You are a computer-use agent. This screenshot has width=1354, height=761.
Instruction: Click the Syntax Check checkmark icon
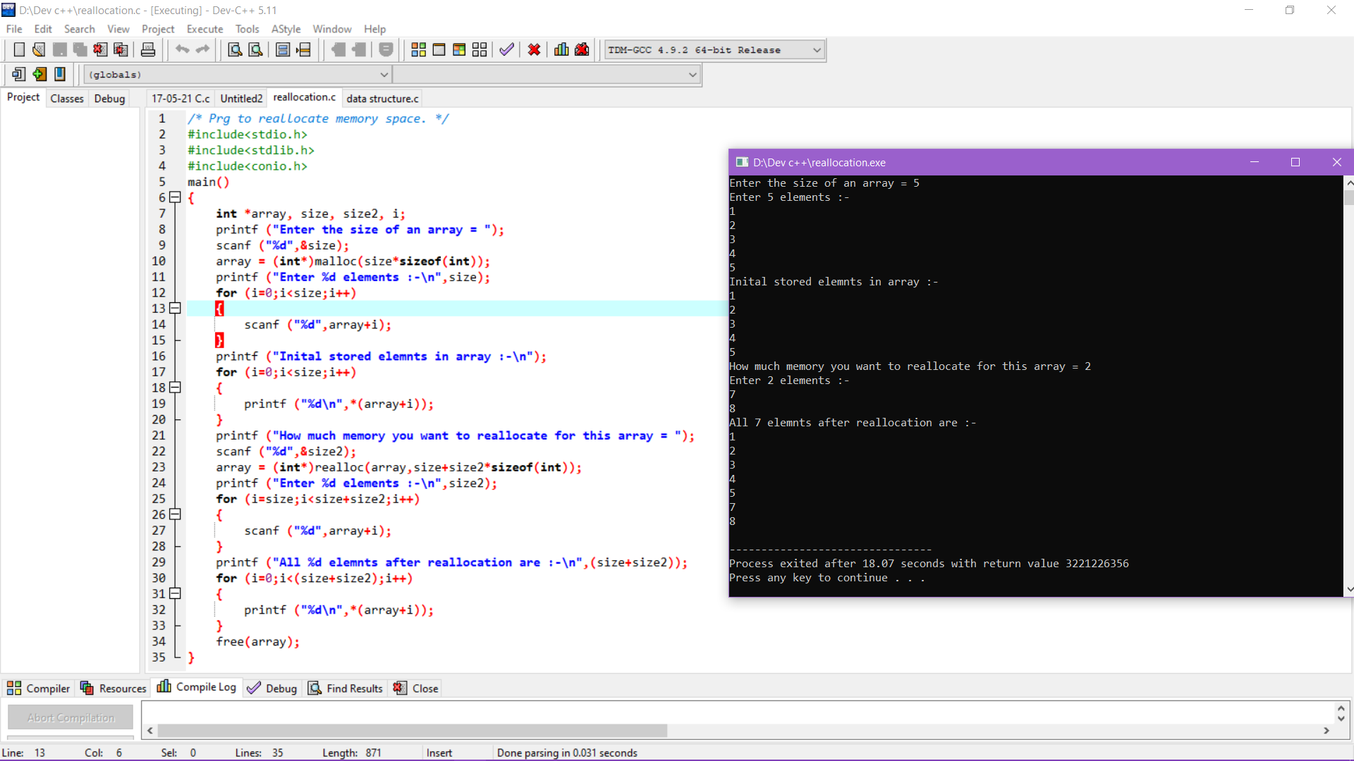[506, 49]
